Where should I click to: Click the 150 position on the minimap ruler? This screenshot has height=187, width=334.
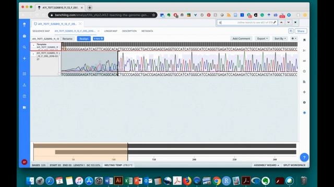coord(154,159)
